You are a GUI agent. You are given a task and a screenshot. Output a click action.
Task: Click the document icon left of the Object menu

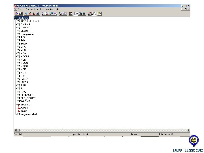(x=16, y=9)
